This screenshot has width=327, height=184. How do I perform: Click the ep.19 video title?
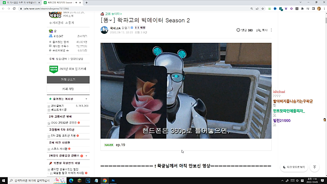click(x=121, y=145)
